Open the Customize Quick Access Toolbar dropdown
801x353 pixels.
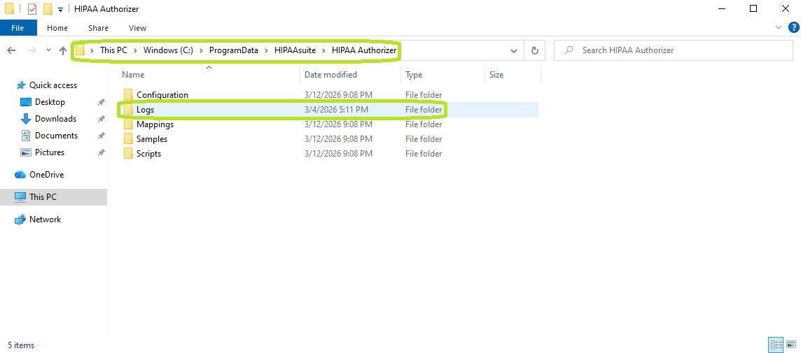tap(61, 10)
